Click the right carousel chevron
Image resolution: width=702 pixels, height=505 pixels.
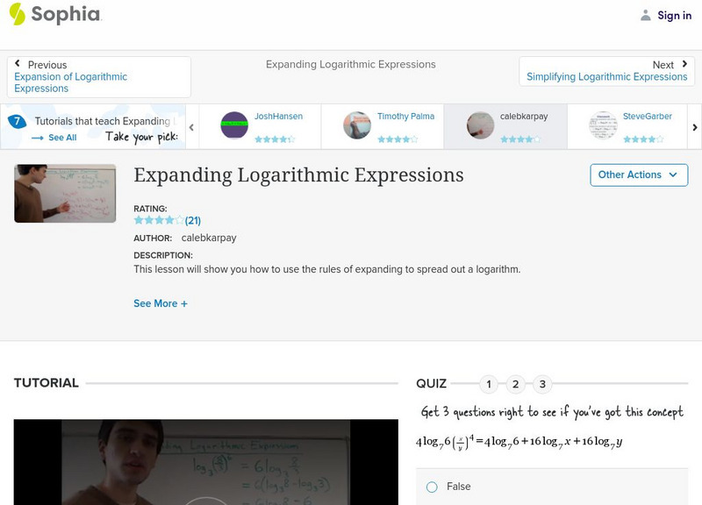pos(694,125)
